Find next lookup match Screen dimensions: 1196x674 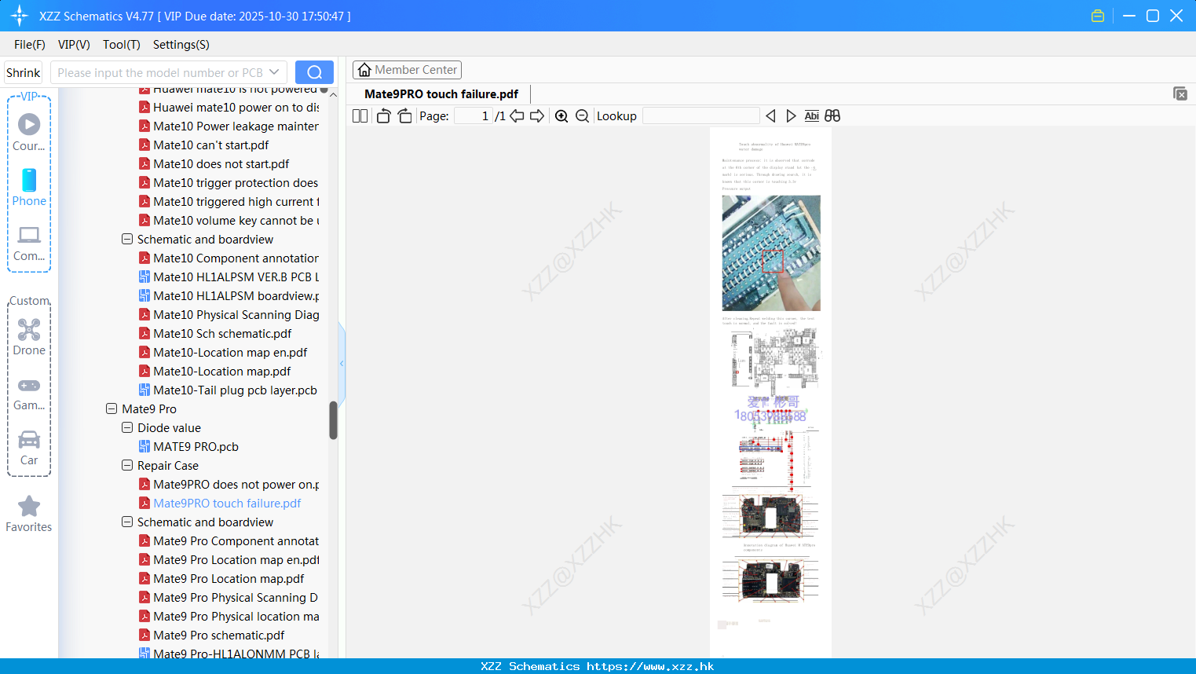tap(791, 116)
